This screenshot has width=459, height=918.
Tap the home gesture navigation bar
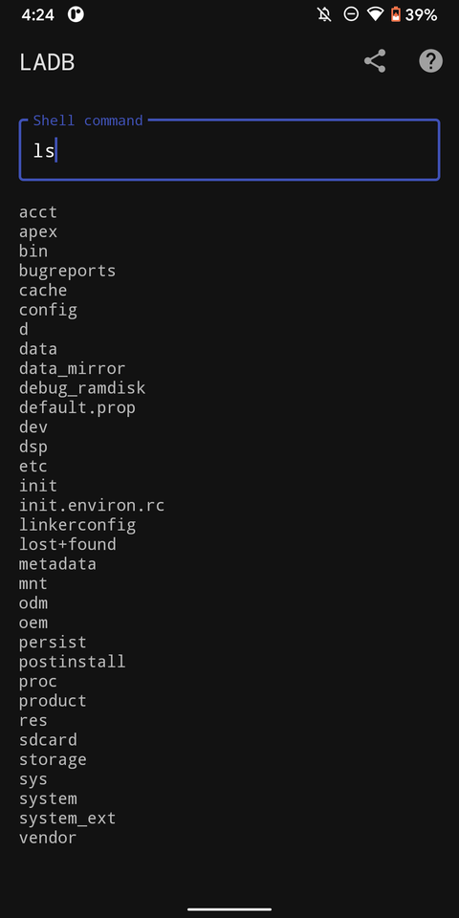(229, 909)
